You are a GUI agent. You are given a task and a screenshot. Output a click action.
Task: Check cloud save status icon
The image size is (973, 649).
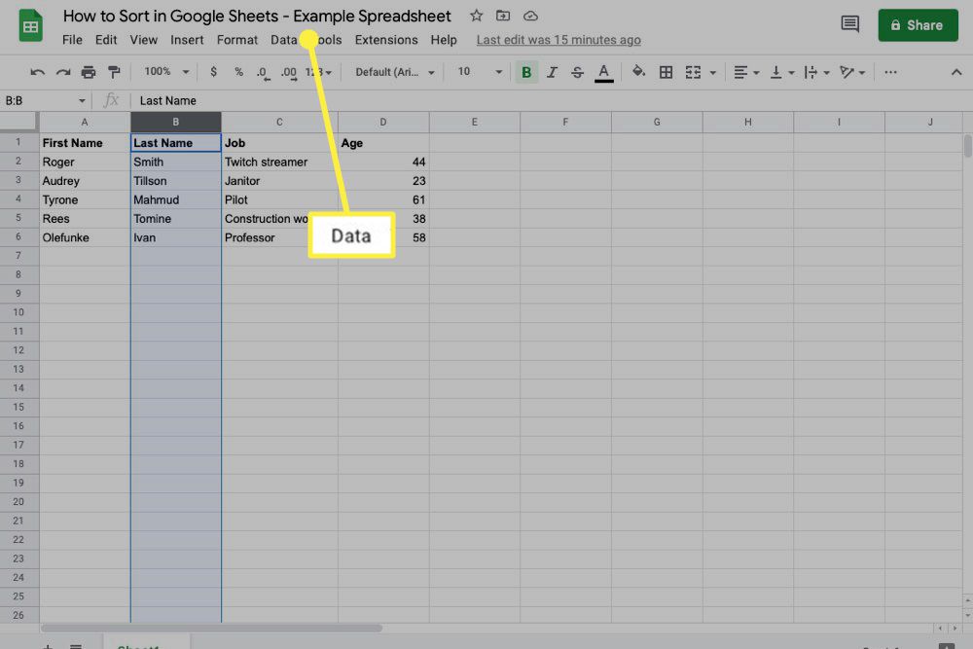(x=530, y=17)
